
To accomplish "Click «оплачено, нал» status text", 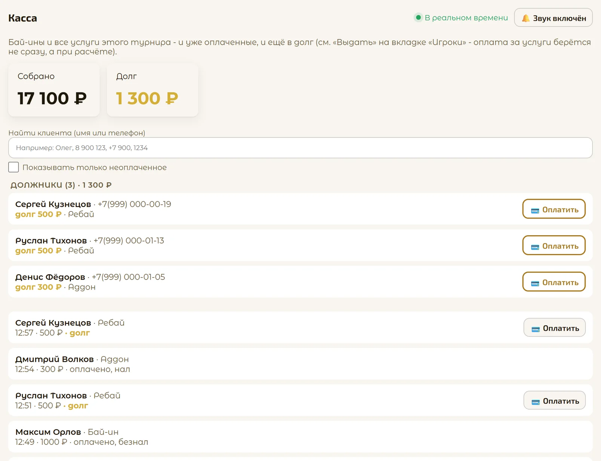I will (100, 369).
